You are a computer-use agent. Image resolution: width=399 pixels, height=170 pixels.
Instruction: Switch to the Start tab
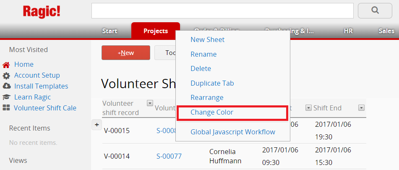110,31
